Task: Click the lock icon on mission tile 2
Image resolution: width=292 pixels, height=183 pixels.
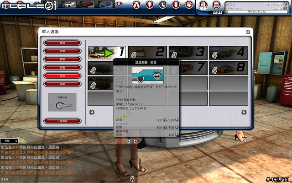Action: point(133,55)
